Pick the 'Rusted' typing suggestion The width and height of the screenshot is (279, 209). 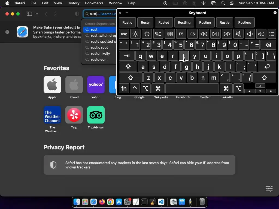pos(164,23)
